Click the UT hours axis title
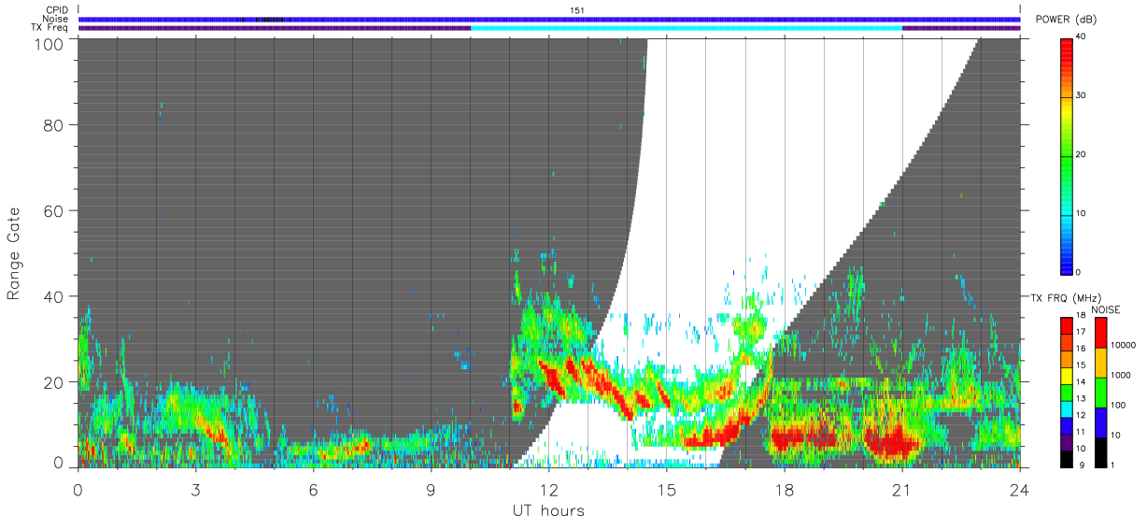 547,510
